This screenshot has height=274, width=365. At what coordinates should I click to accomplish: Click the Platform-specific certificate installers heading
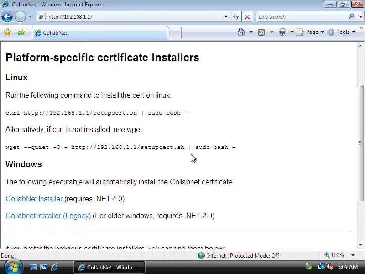click(102, 58)
